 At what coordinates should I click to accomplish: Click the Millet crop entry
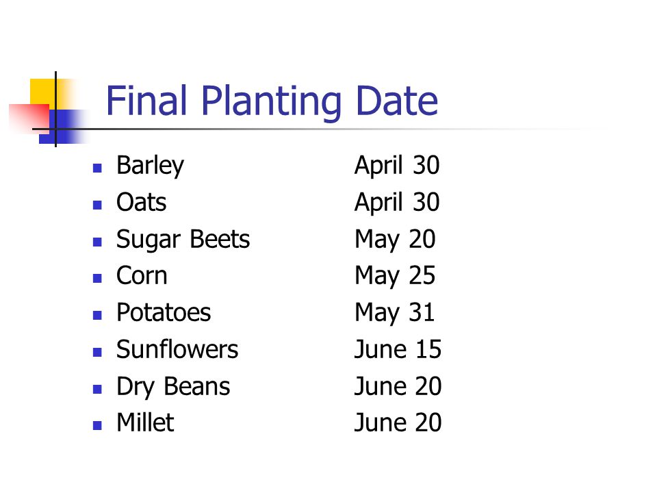[x=145, y=422]
